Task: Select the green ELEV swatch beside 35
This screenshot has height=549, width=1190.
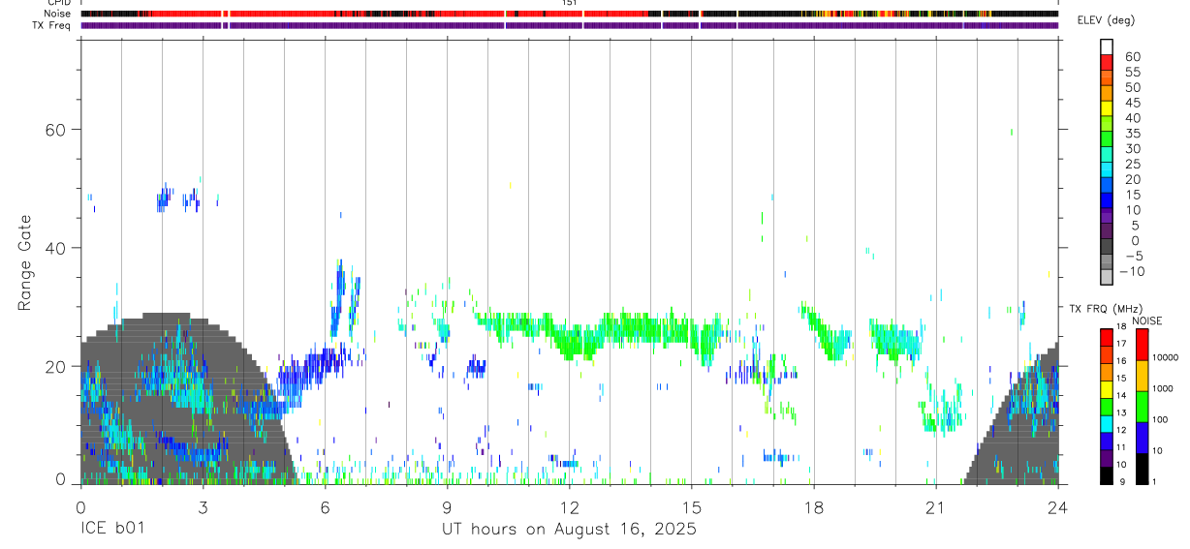Action: [x=1107, y=138]
